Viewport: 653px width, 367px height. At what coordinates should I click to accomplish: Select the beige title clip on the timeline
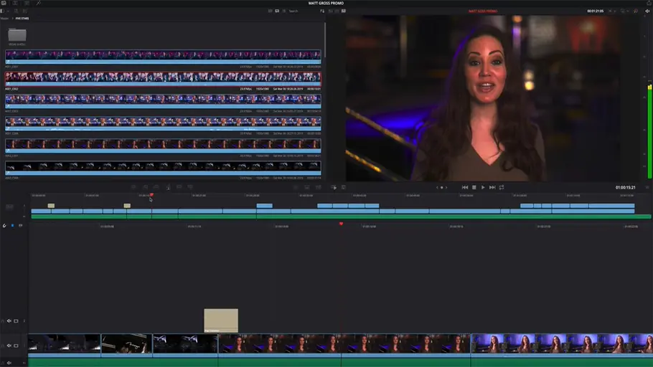coord(220,320)
